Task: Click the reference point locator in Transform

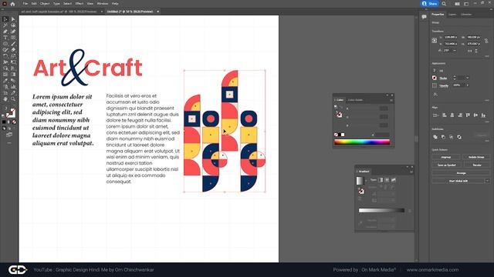Action: 435,40
